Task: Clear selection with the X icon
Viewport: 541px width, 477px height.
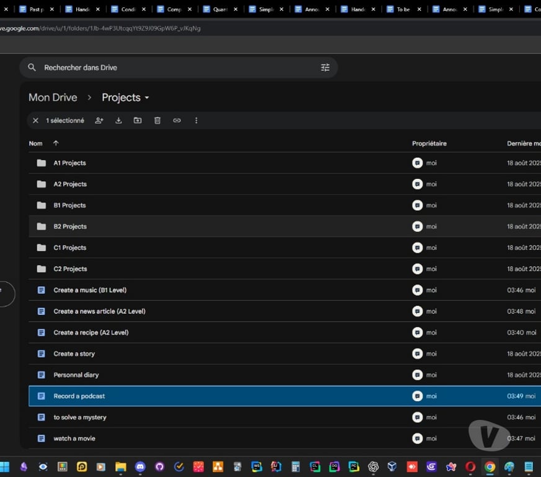Action: (35, 120)
